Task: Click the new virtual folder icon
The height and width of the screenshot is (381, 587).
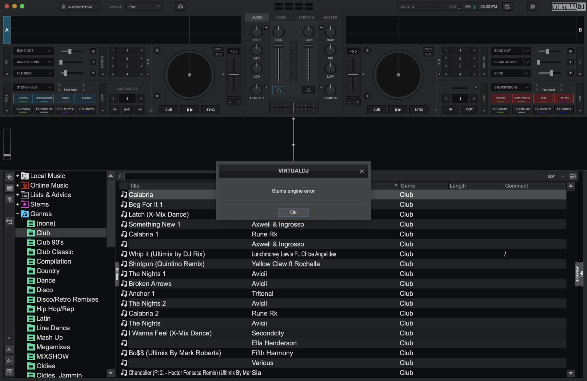Action: (9, 188)
